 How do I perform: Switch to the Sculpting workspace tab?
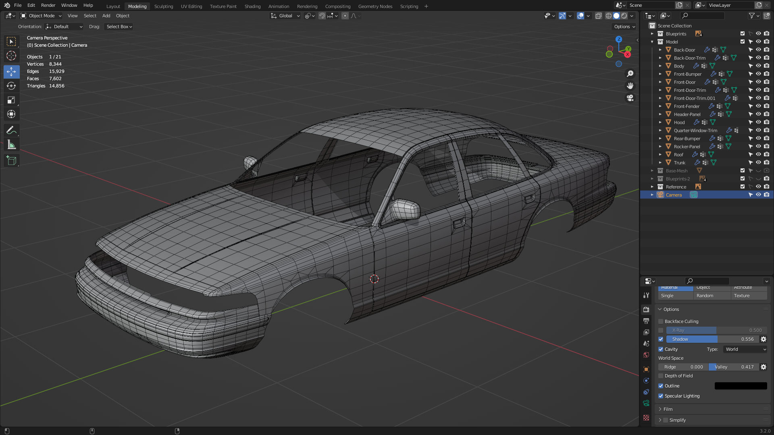163,6
